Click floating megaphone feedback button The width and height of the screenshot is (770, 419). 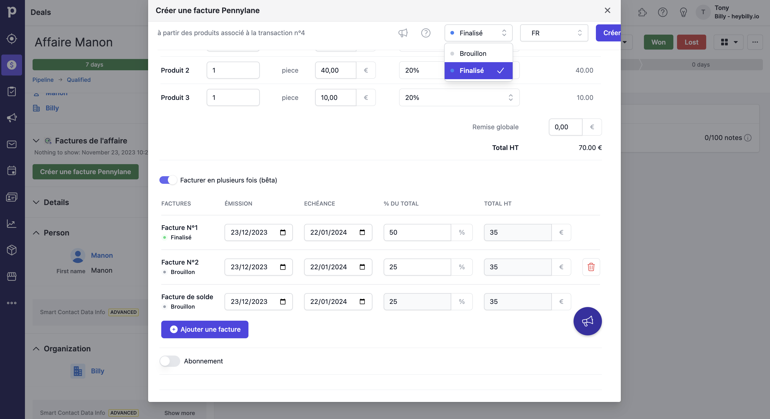(587, 321)
